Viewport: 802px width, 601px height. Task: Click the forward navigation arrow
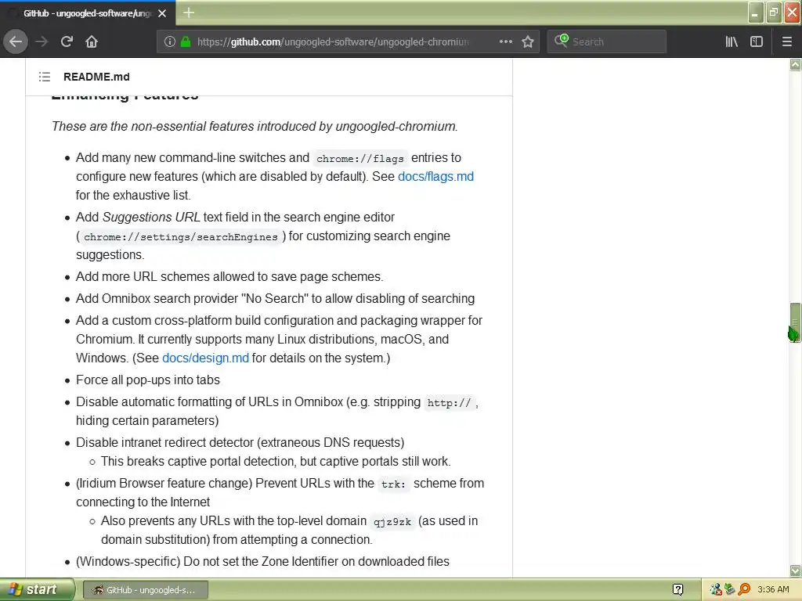point(42,41)
